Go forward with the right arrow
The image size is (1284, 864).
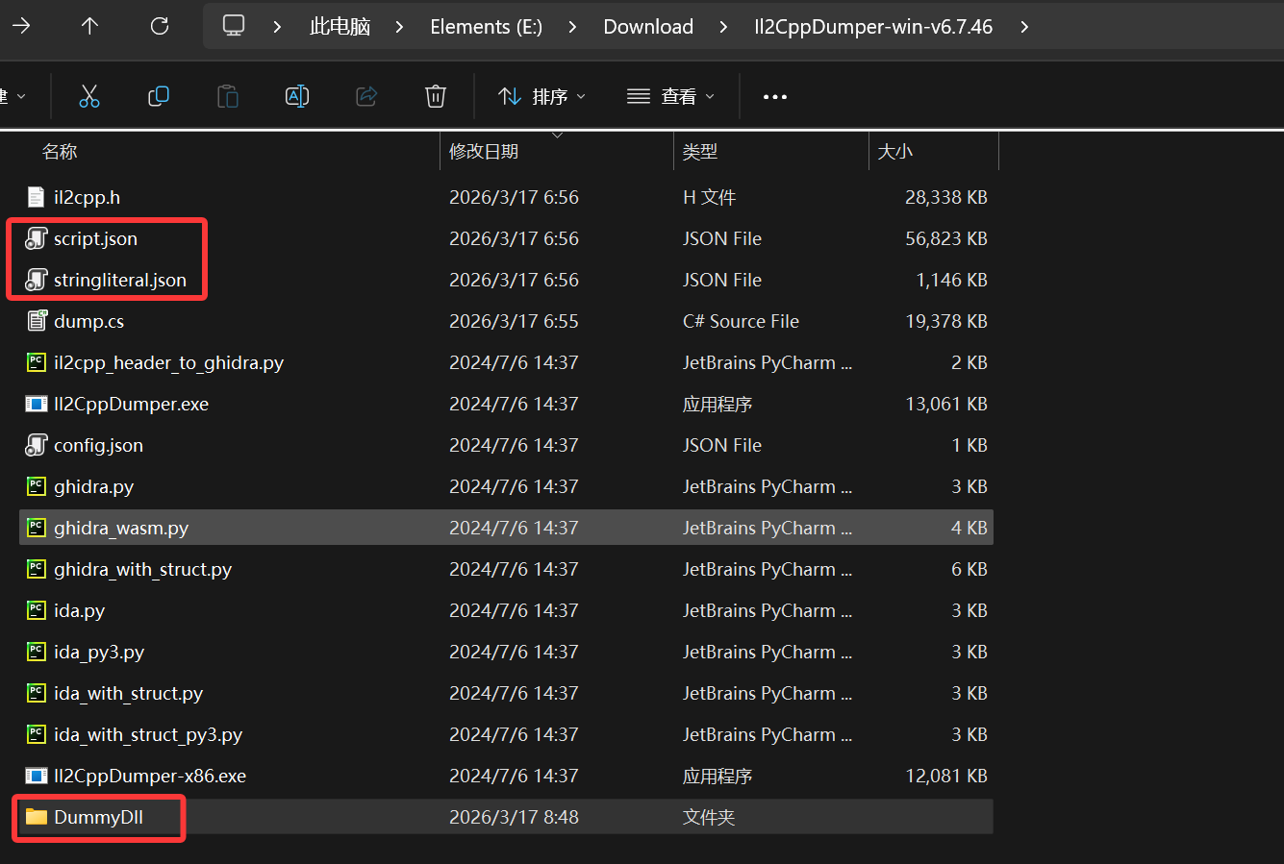tap(21, 26)
